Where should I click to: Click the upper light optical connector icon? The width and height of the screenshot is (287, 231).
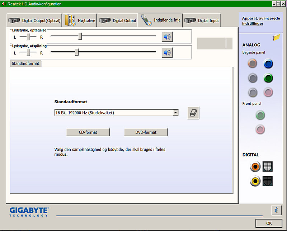coord(268,166)
